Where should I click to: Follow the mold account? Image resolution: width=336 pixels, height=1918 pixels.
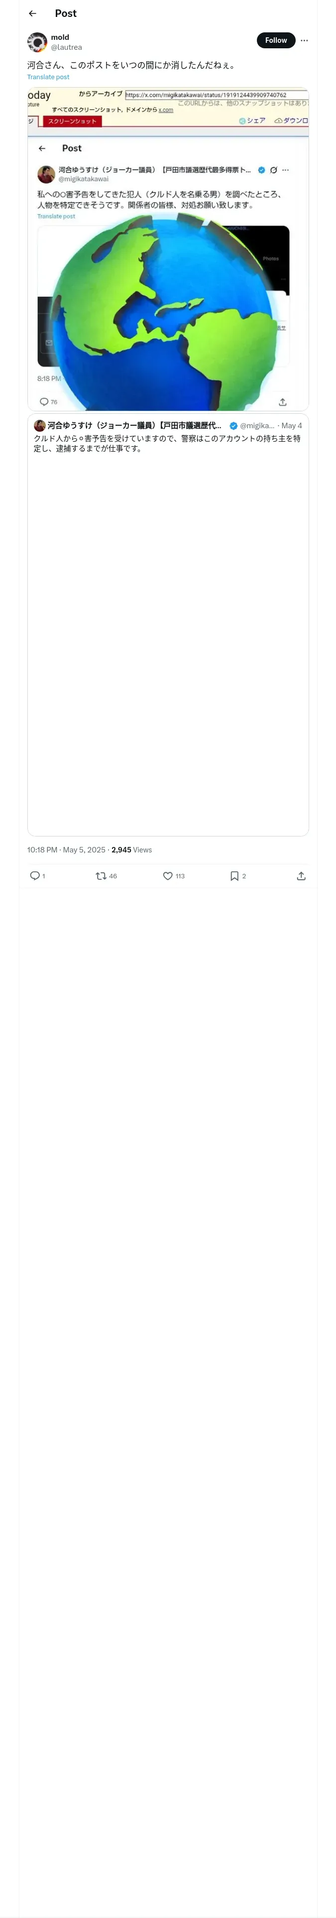[276, 40]
